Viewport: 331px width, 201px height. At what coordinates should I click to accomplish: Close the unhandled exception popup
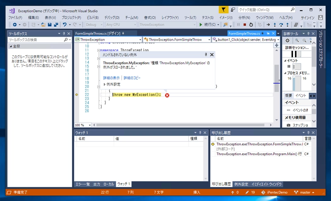212,55
